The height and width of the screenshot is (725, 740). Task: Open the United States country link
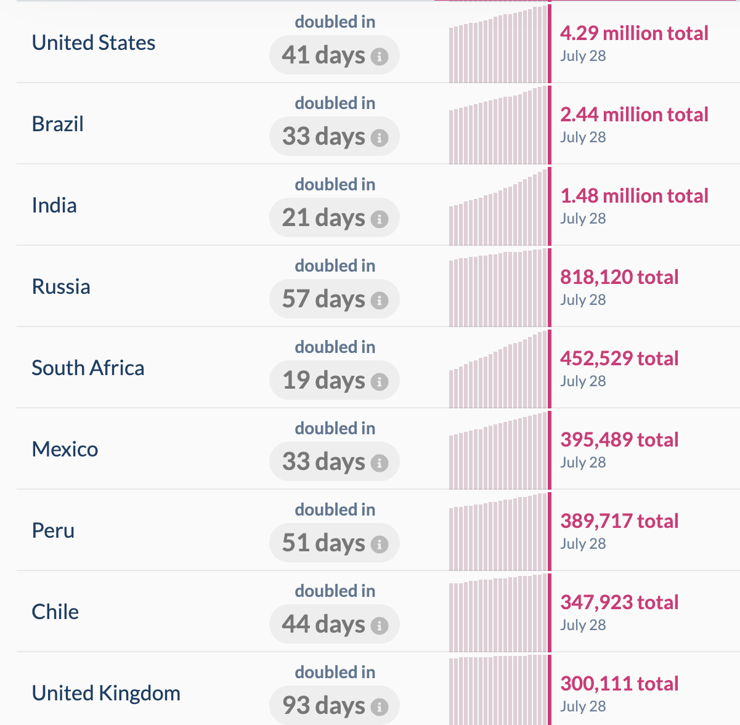tap(94, 43)
